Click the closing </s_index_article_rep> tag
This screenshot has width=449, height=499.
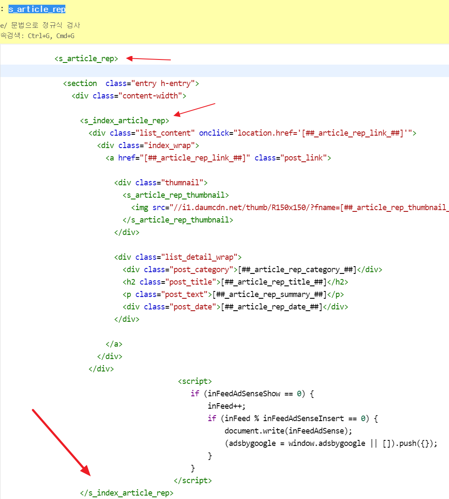pos(127,493)
